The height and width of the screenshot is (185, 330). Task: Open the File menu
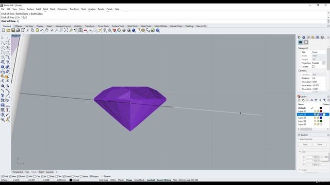point(3,9)
